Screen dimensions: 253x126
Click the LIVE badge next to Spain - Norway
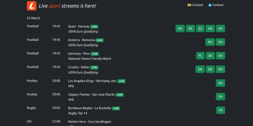coord(94,27)
